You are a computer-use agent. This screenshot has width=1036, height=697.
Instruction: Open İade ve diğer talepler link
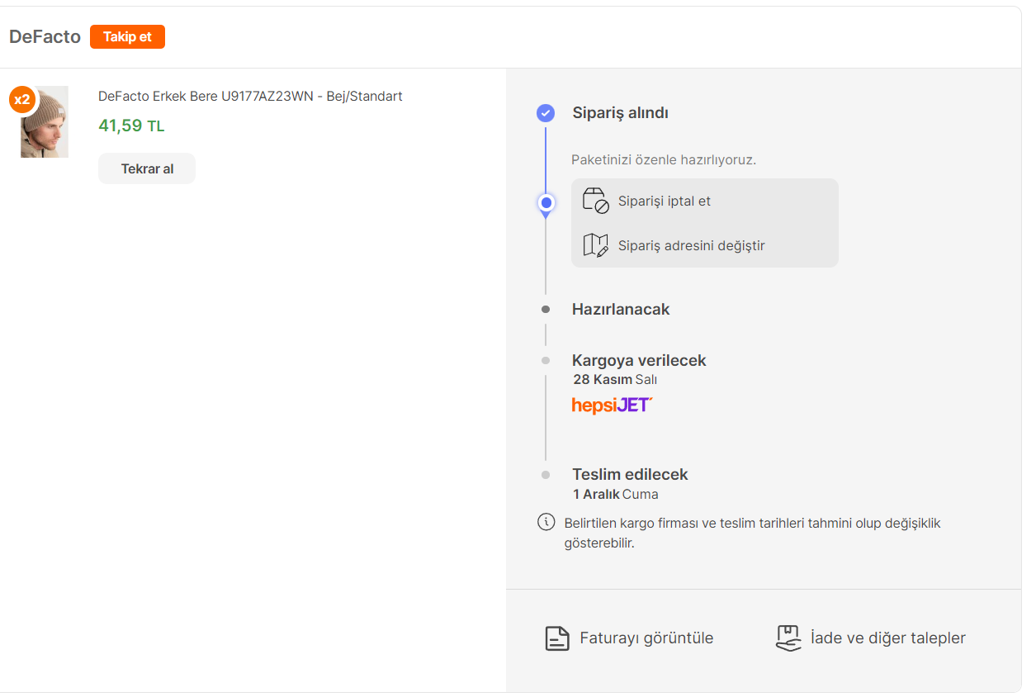point(887,638)
